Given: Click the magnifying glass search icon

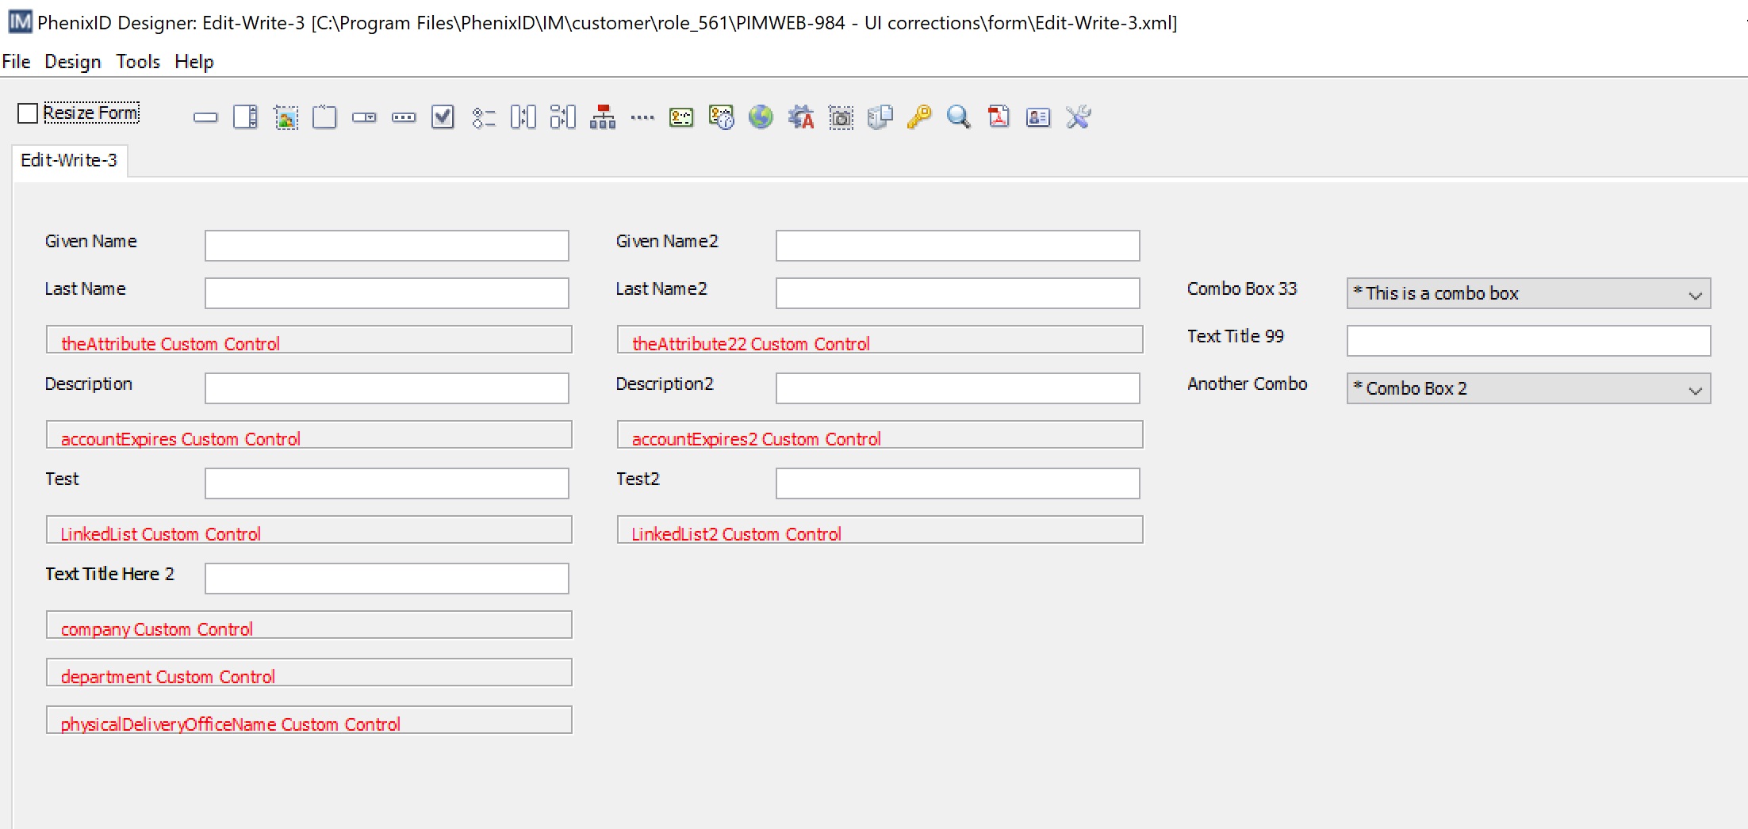Looking at the screenshot, I should 959,117.
